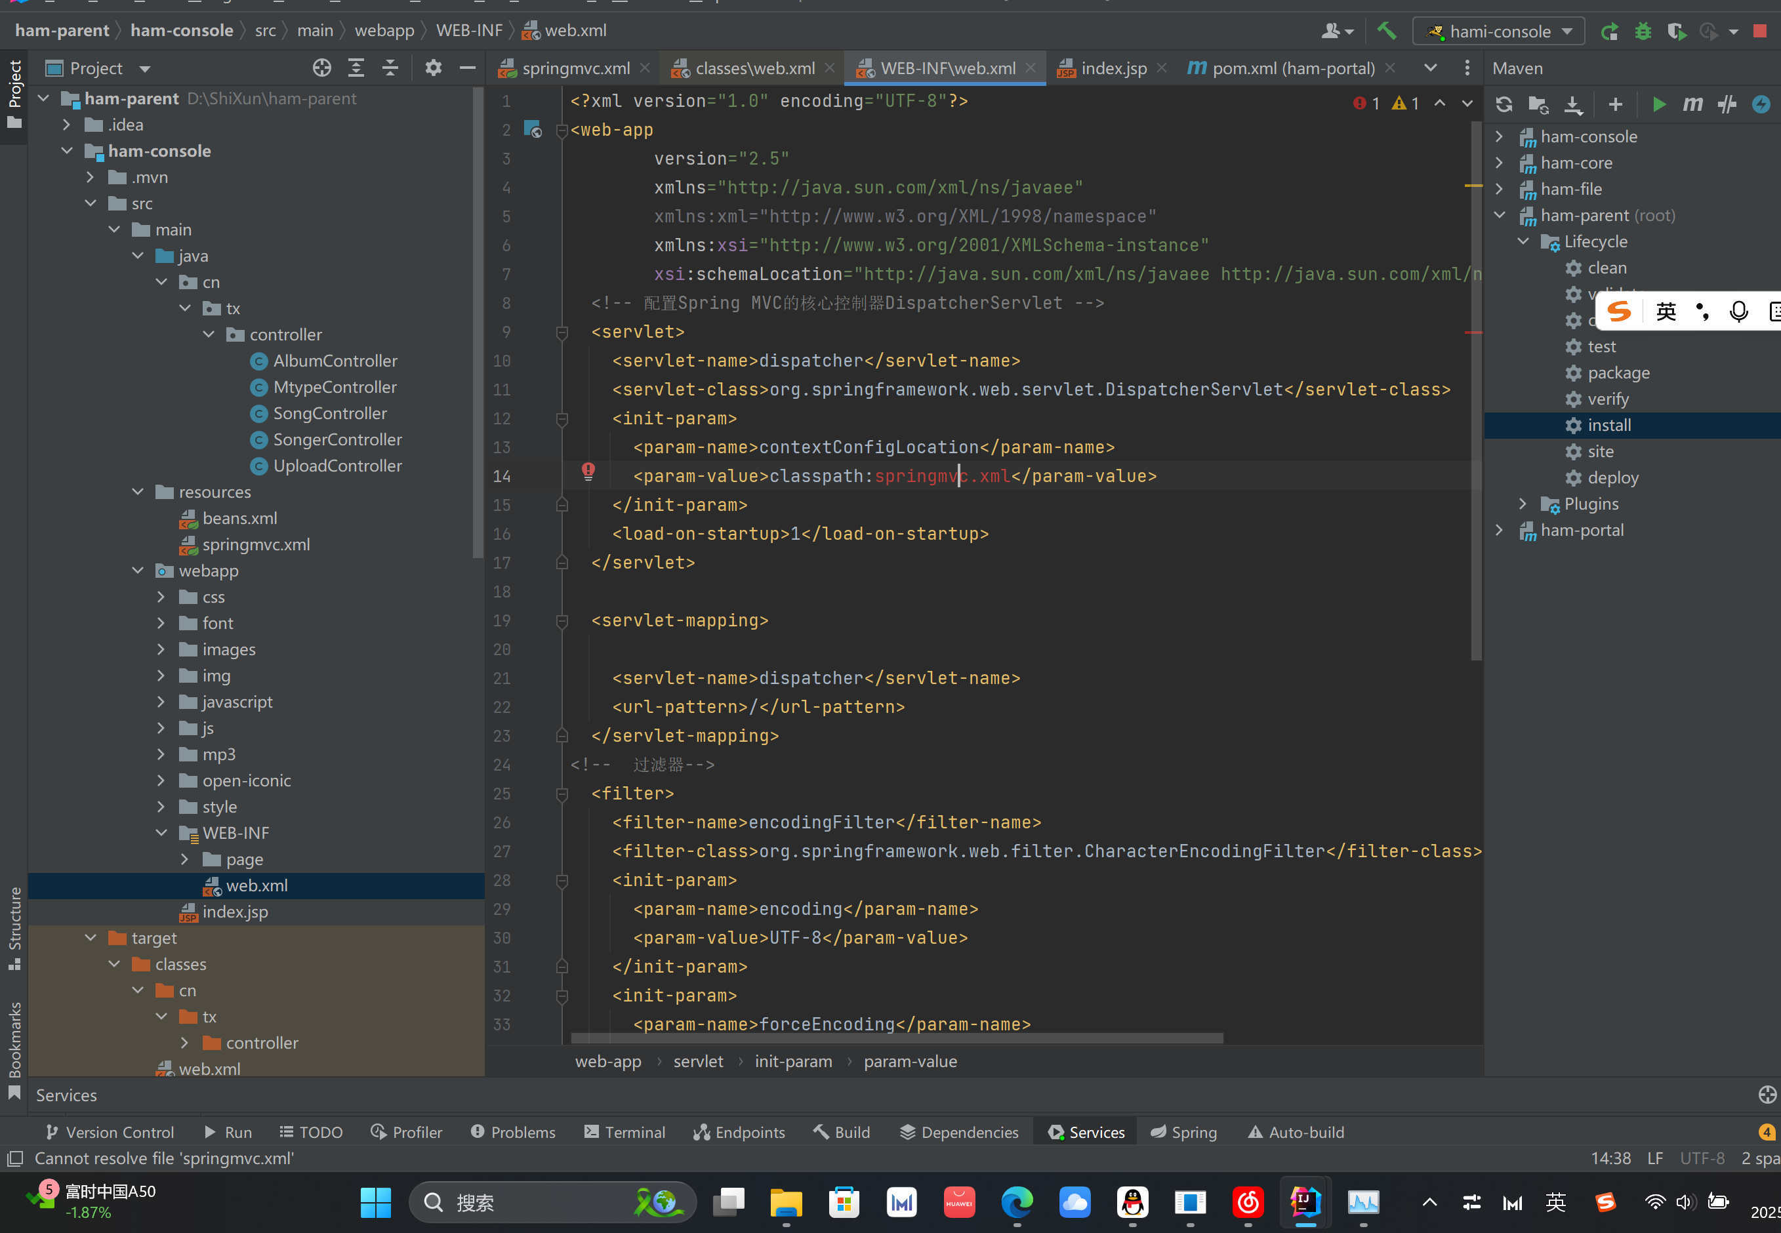Click the Debug bug icon in toolbar
Viewport: 1781px width, 1233px height.
point(1643,31)
